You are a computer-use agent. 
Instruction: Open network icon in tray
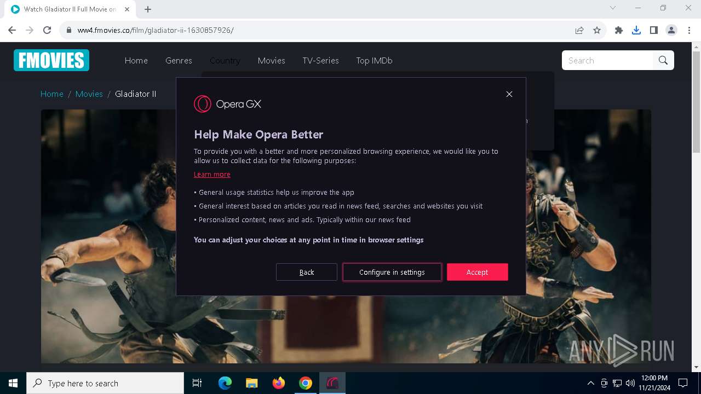tap(617, 383)
